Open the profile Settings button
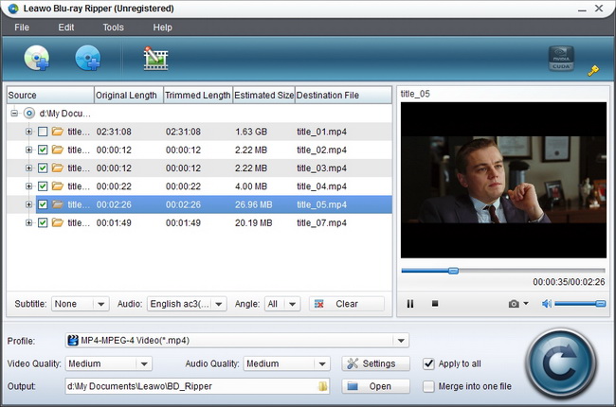The height and width of the screenshot is (407, 616). click(x=375, y=363)
